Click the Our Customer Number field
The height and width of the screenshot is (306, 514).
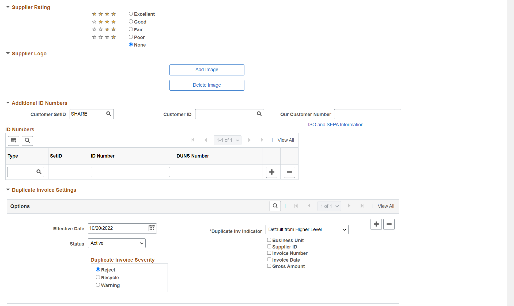368,114
